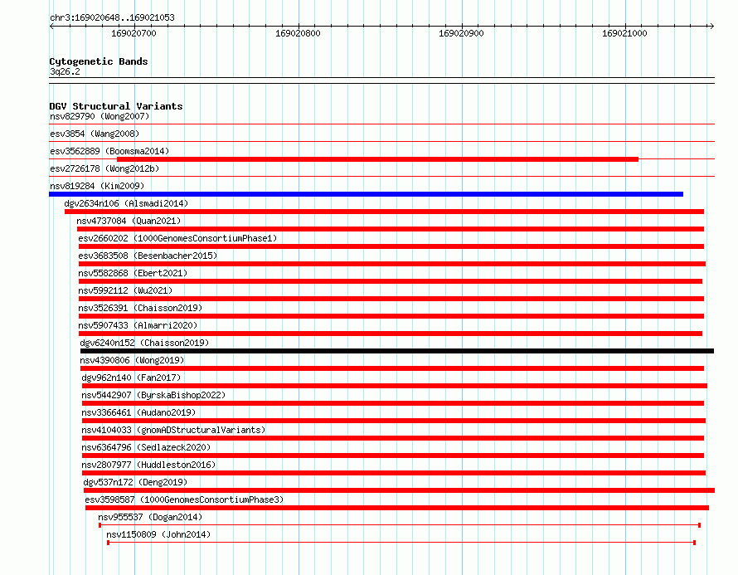Select thin red line of nsv955537 (Dogan2014)
738x575 pixels.
pos(400,525)
